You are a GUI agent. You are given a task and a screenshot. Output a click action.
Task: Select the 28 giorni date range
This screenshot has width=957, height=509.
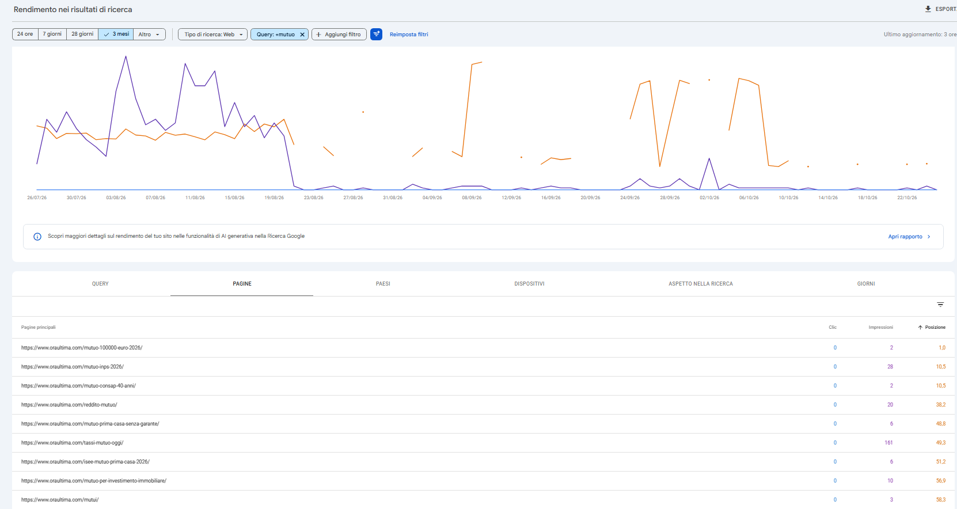click(x=82, y=34)
